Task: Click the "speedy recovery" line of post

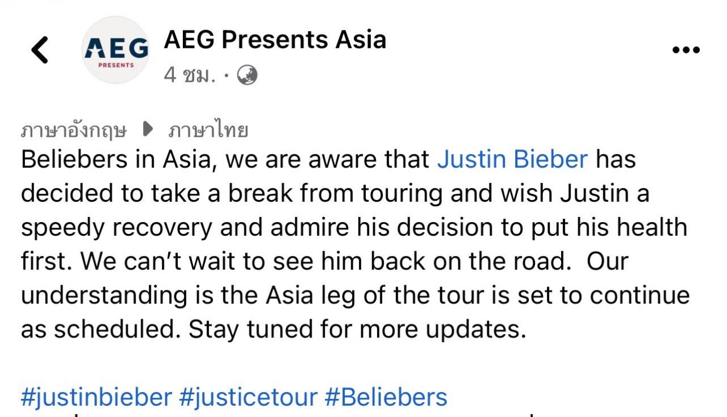Action: pos(354,228)
